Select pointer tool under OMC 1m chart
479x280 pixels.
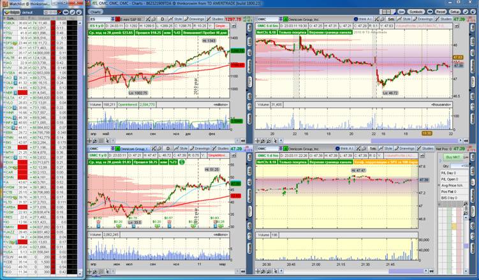(x=275, y=271)
